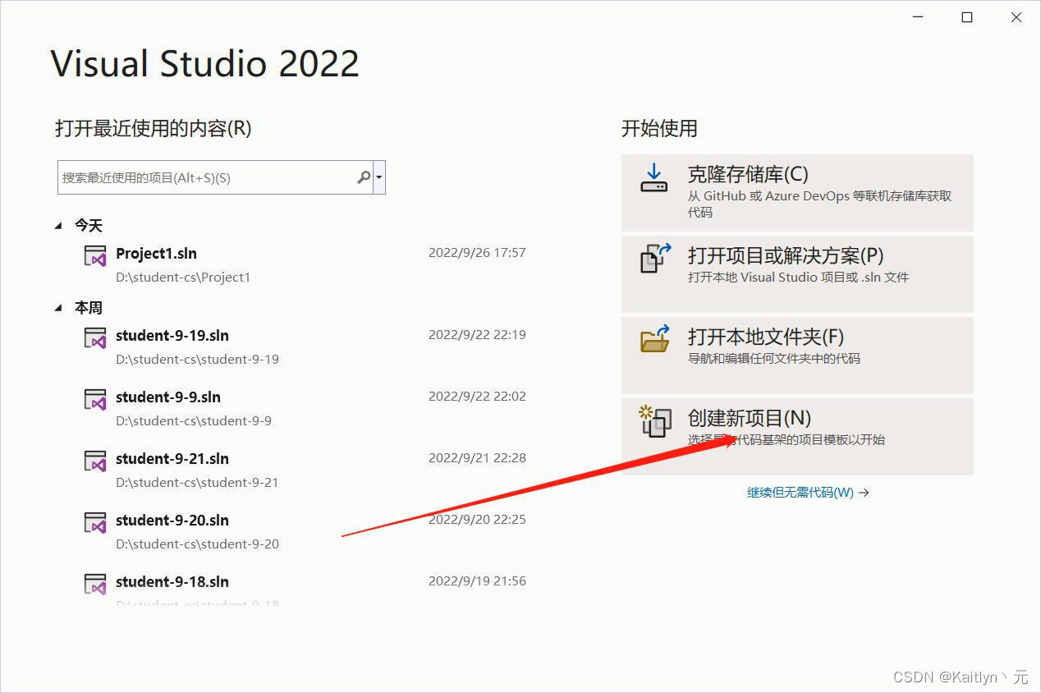Click the student-9-9.sln solution icon
This screenshot has width=1041, height=693.
point(95,399)
